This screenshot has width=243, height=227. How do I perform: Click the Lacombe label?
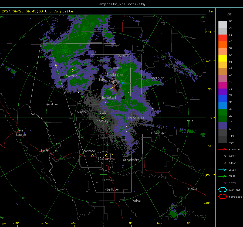point(116,68)
